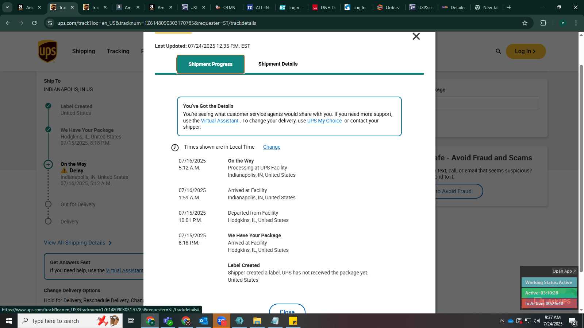Reload the current page
The width and height of the screenshot is (584, 328).
click(34, 23)
